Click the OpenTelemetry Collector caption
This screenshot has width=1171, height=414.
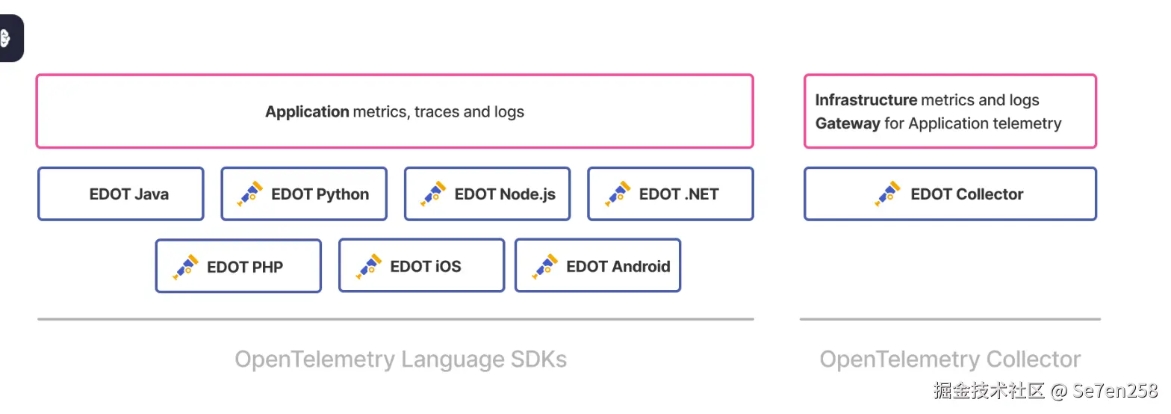coord(950,359)
